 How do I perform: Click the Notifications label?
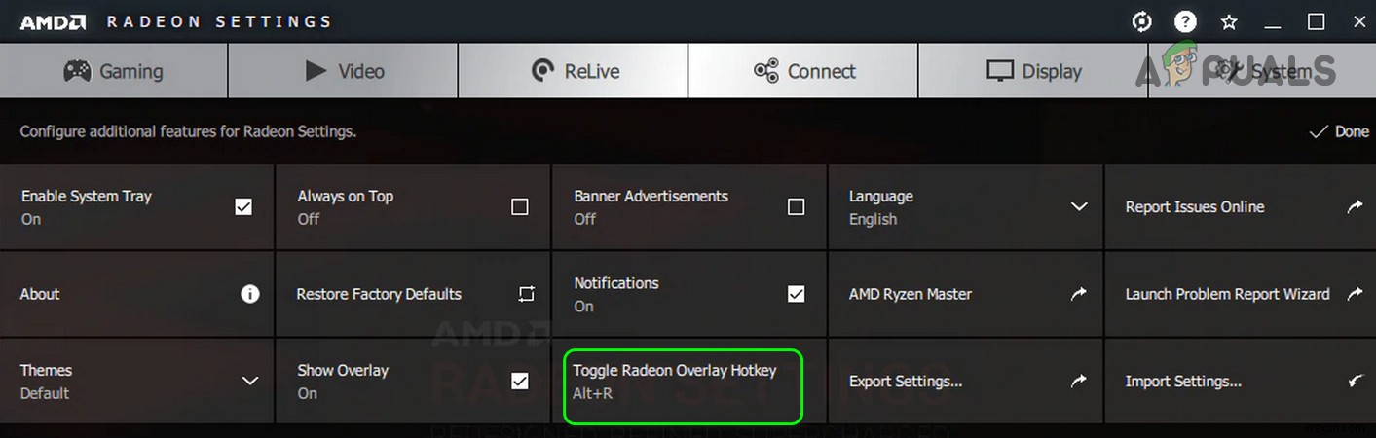(x=616, y=283)
